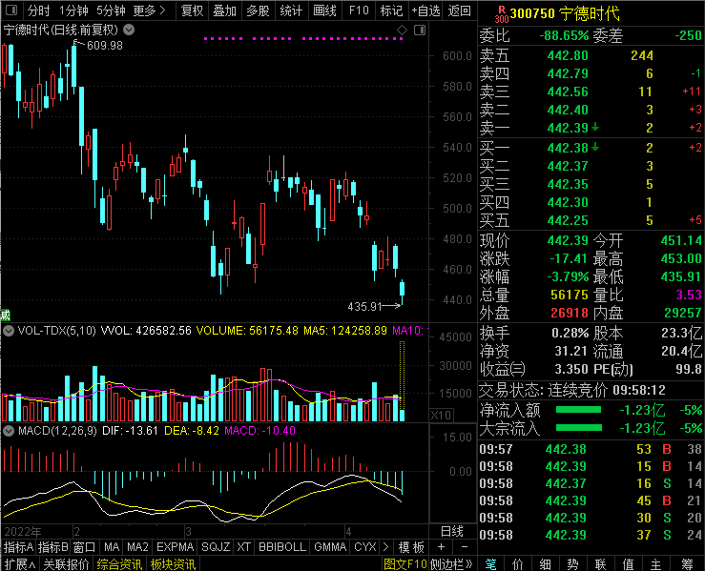Open 综合资讯 news link

(x=119, y=564)
